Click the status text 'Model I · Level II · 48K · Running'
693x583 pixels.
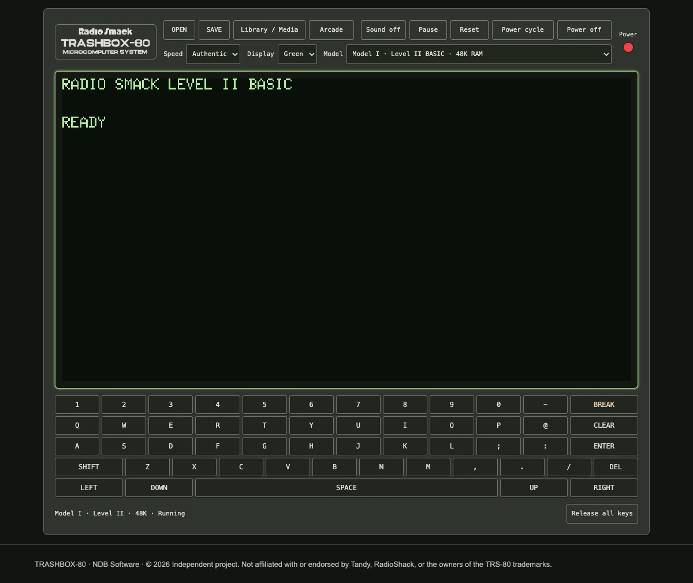coord(120,513)
